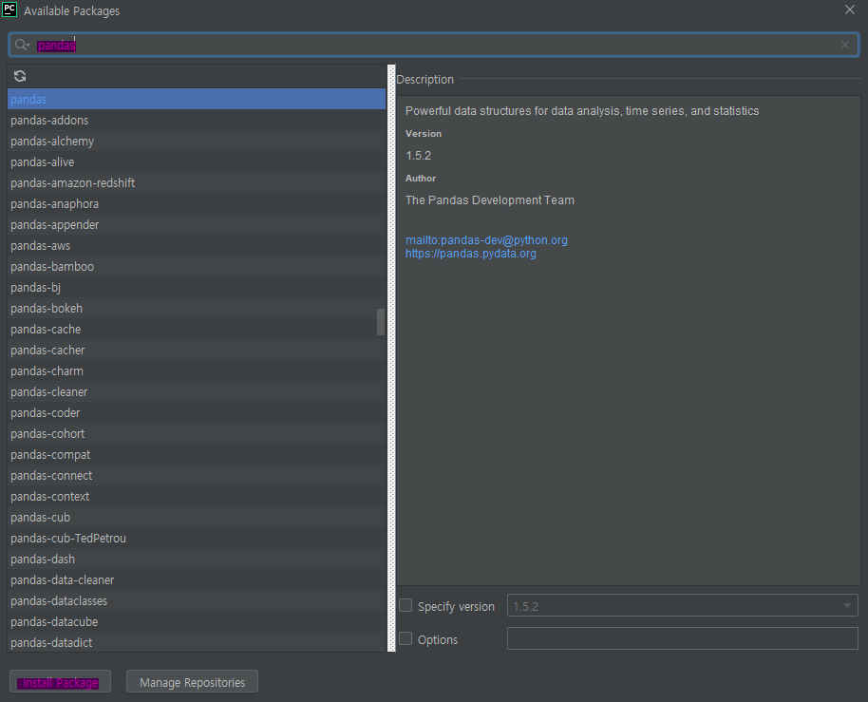The height and width of the screenshot is (702, 868).
Task: Select pandas-alive package
Action: [x=197, y=161]
